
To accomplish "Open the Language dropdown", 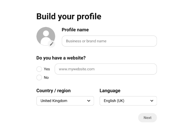I will click(128, 101).
